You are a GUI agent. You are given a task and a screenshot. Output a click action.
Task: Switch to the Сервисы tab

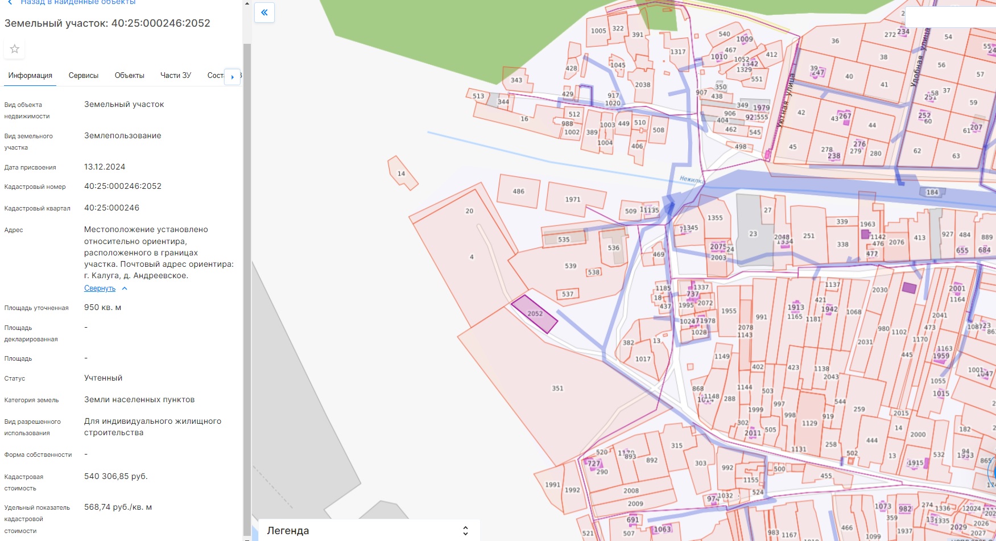coord(84,76)
